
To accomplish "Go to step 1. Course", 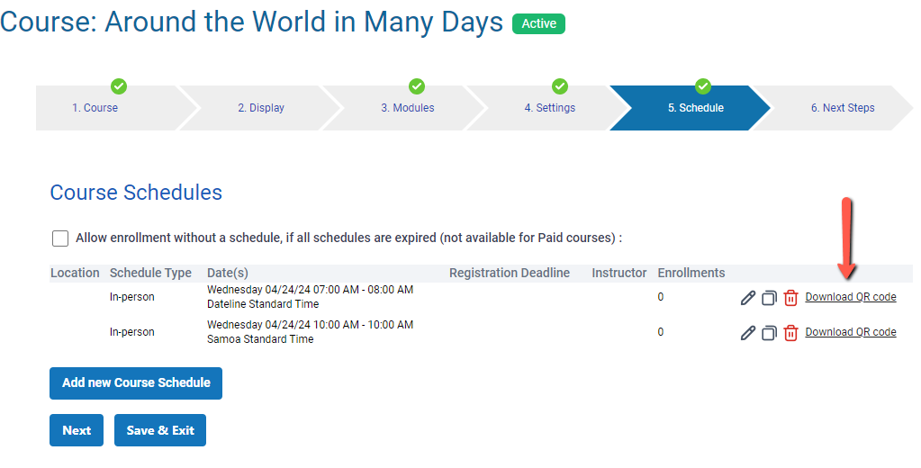I will [95, 108].
